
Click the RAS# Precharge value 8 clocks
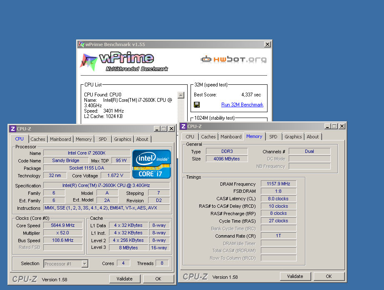click(x=279, y=213)
